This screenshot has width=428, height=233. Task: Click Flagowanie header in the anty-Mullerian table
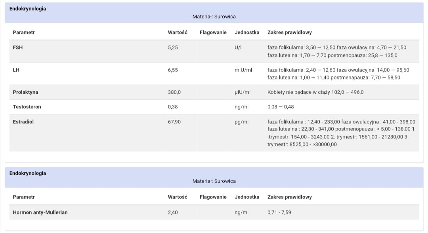213,197
